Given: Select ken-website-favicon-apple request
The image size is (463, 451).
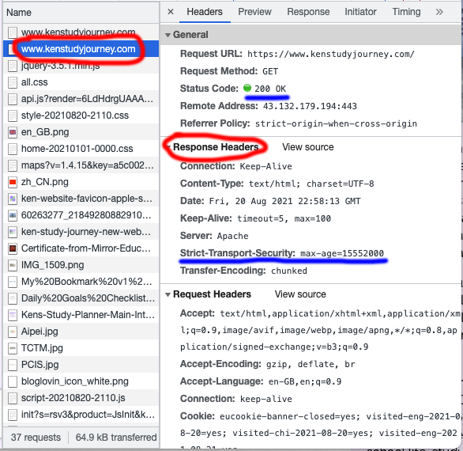Looking at the screenshot, I should 81,198.
